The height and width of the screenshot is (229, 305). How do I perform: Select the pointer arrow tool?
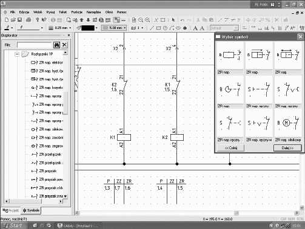click(x=173, y=20)
